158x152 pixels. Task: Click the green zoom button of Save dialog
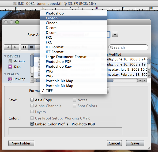click(x=17, y=22)
